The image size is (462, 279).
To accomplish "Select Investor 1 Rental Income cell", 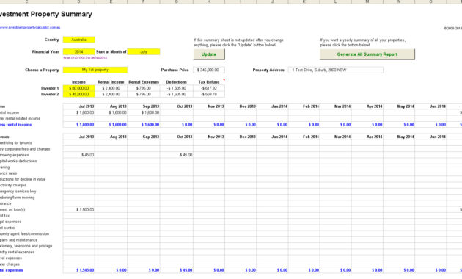I will coord(111,88).
